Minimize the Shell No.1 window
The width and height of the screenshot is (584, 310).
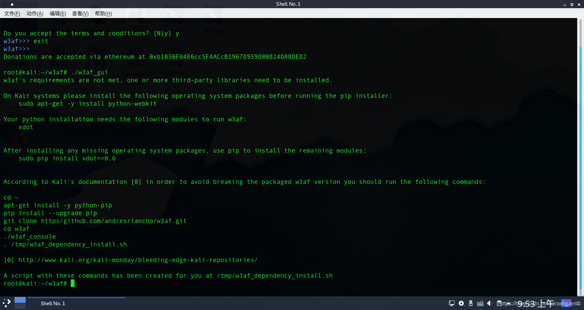[565, 4]
